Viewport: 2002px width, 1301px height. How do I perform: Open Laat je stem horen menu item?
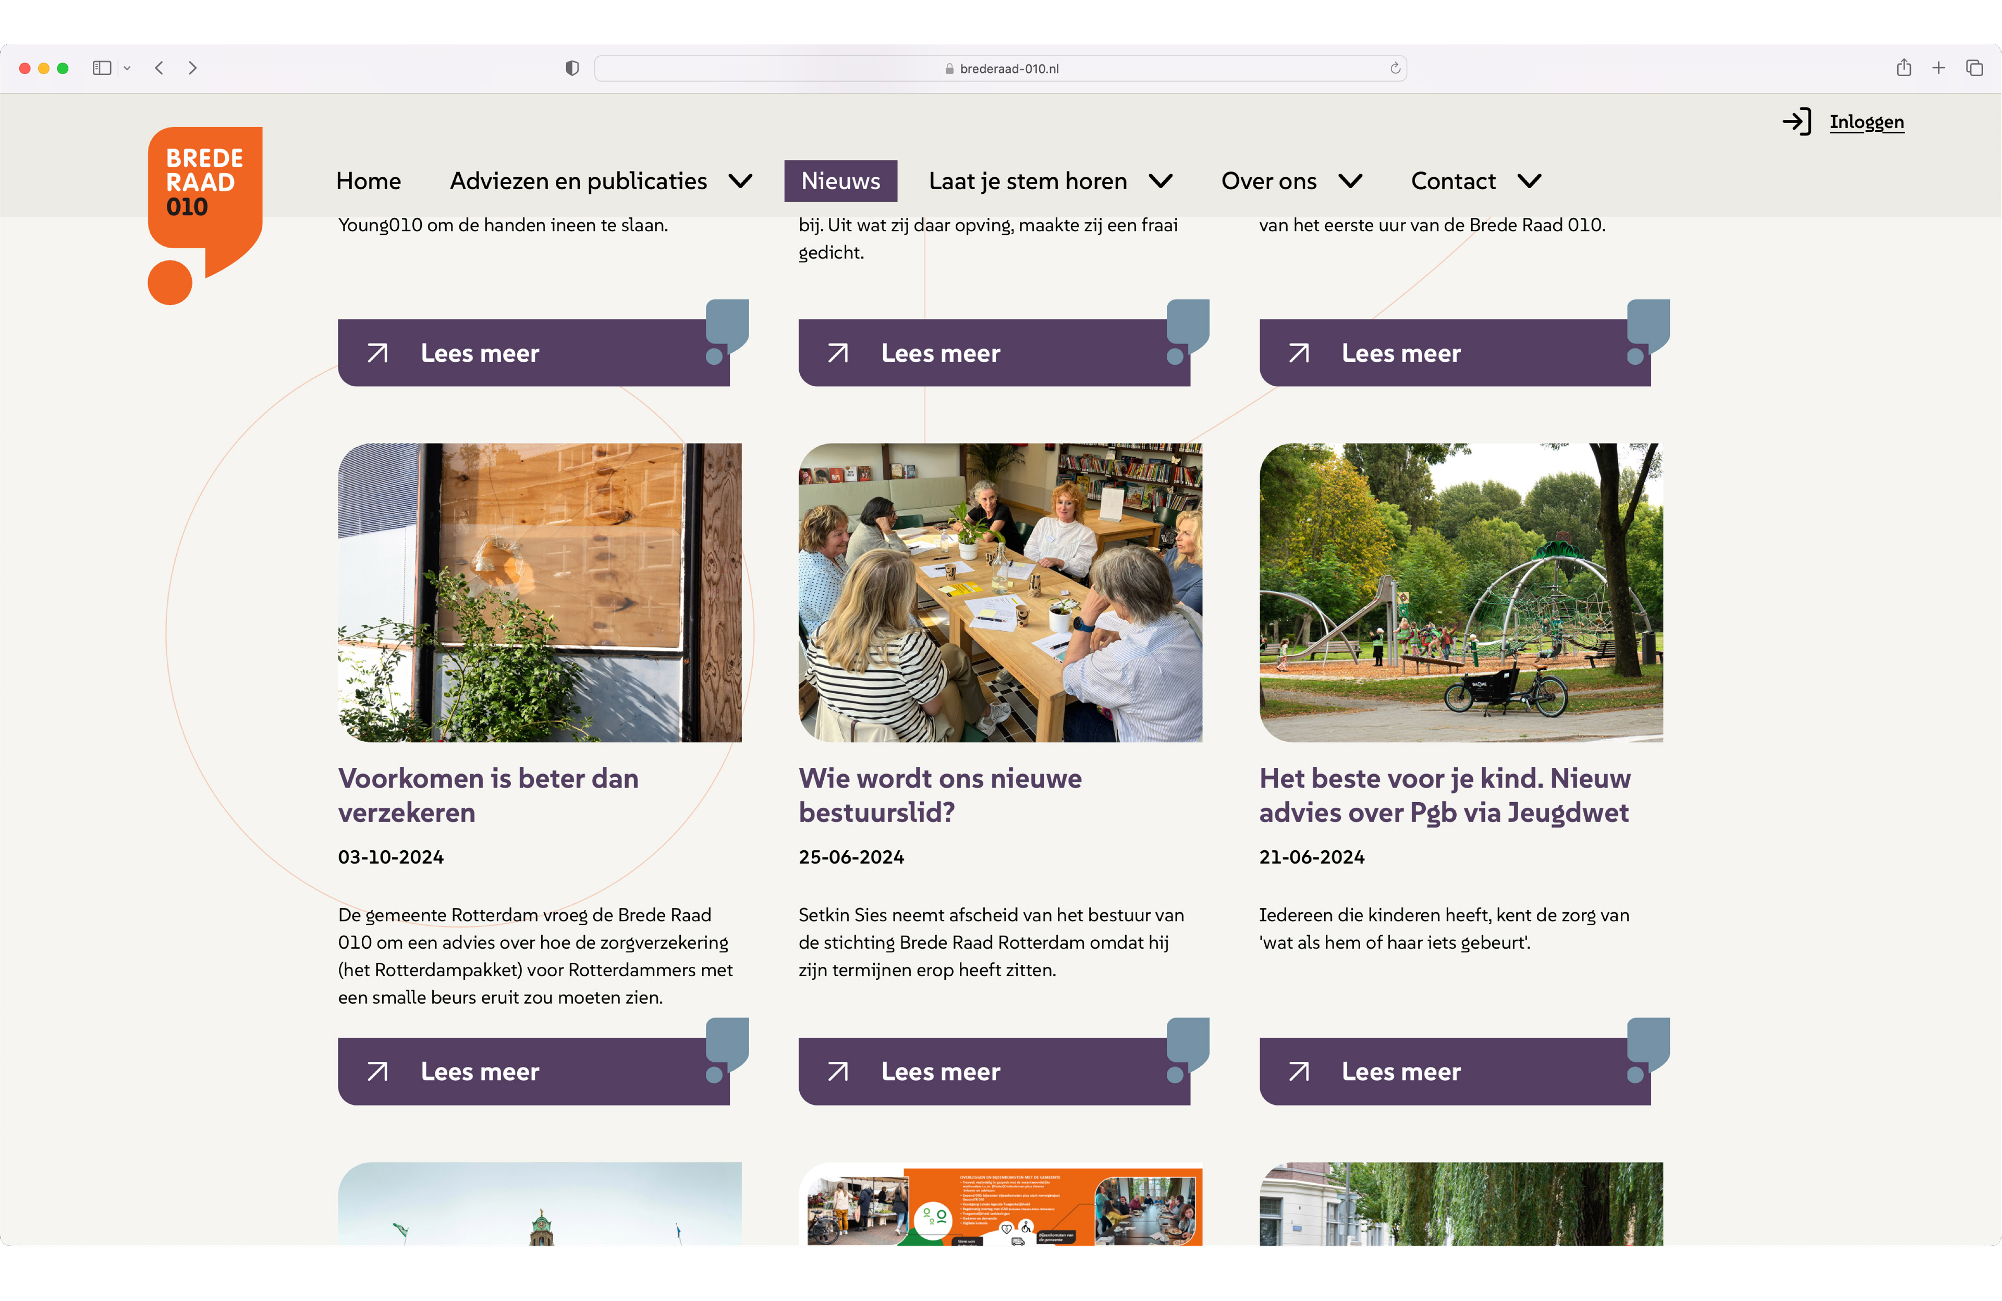pos(1028,181)
